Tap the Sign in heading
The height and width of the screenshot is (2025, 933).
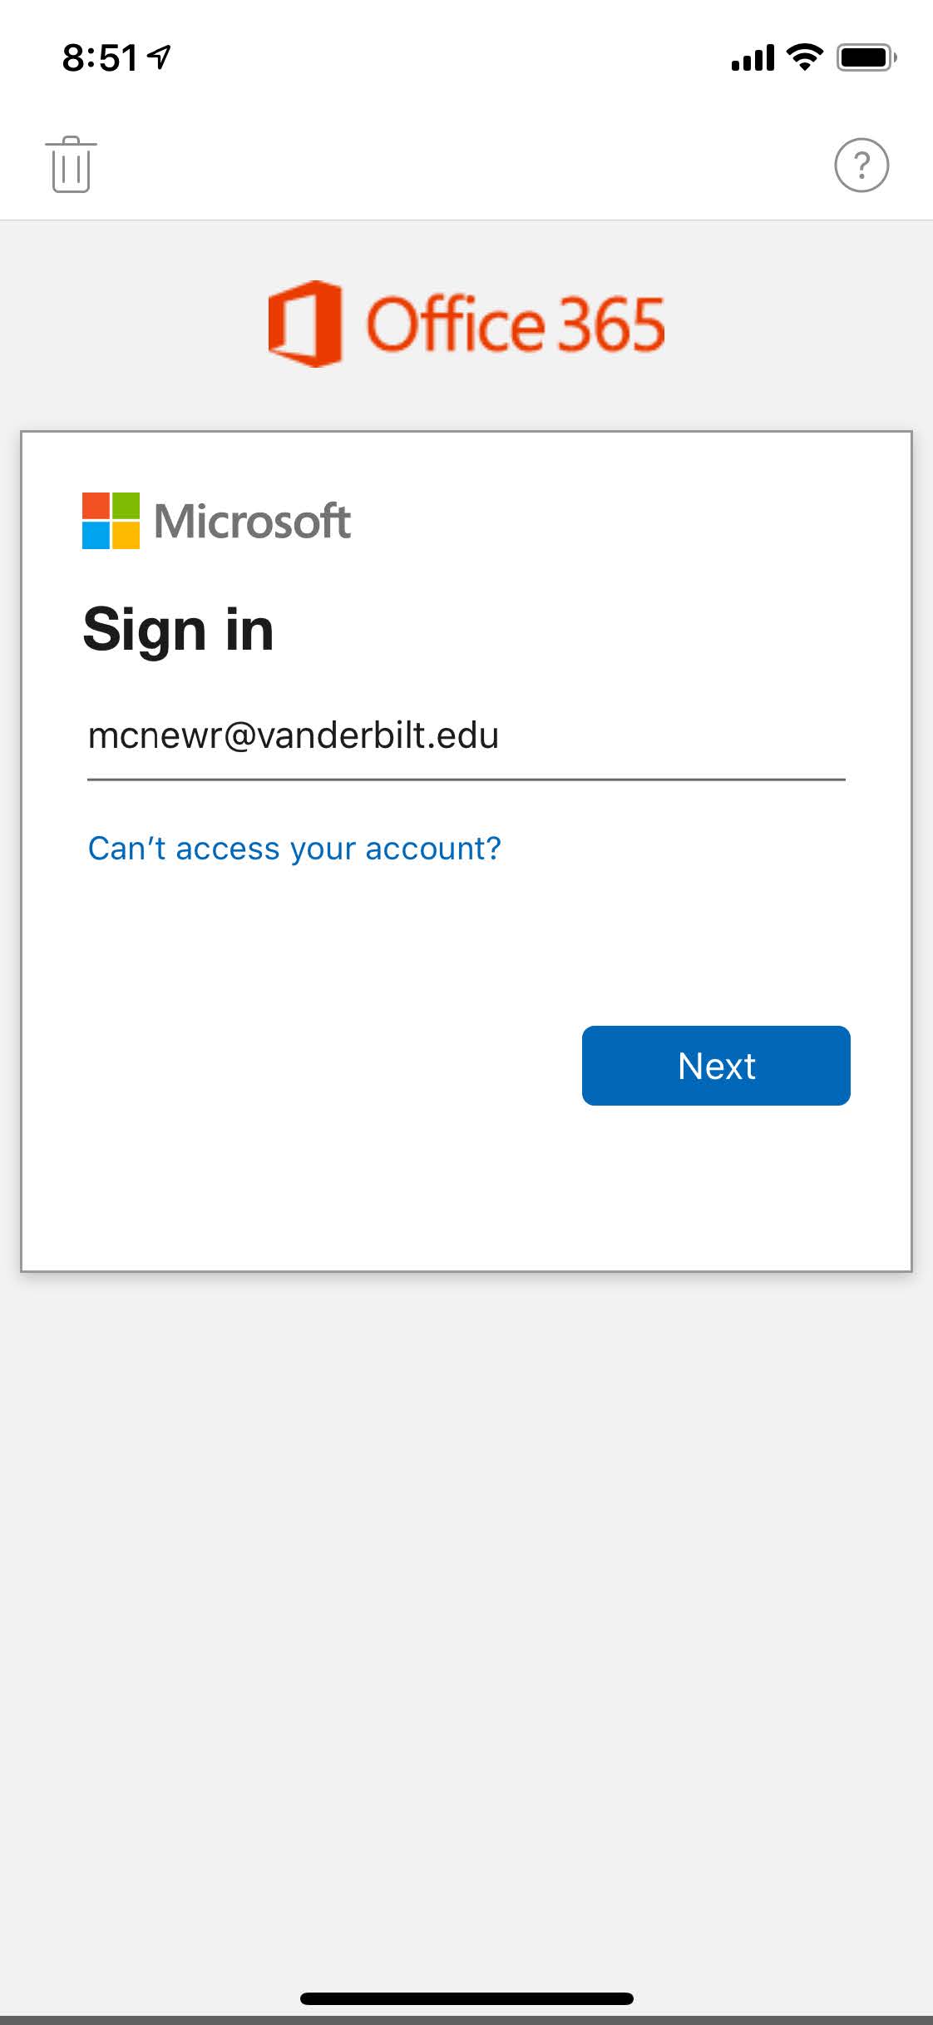tap(179, 630)
